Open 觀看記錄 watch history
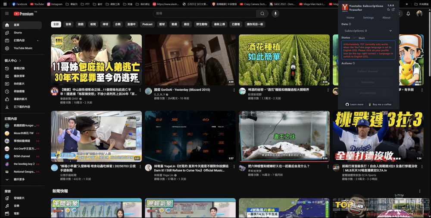This screenshot has height=218, width=431. tap(22, 68)
